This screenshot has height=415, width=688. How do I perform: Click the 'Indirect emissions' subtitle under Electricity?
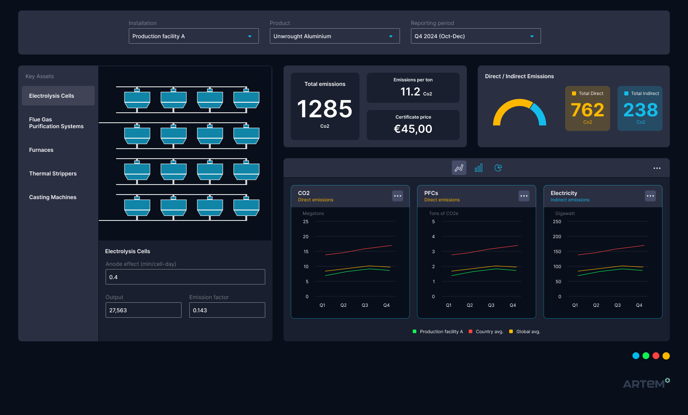click(x=570, y=200)
